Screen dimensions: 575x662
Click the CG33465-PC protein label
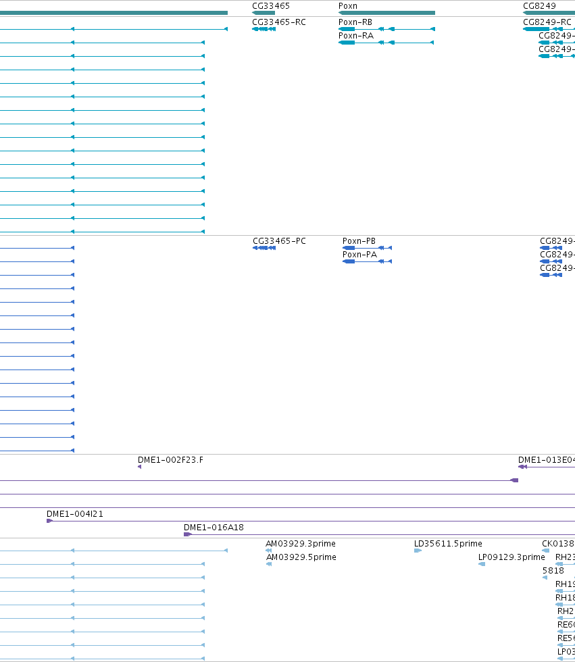(279, 241)
